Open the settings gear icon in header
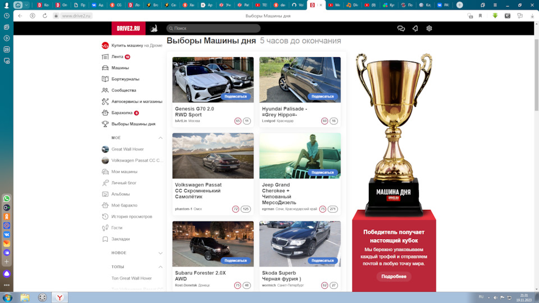Image resolution: width=539 pixels, height=303 pixels. [429, 29]
